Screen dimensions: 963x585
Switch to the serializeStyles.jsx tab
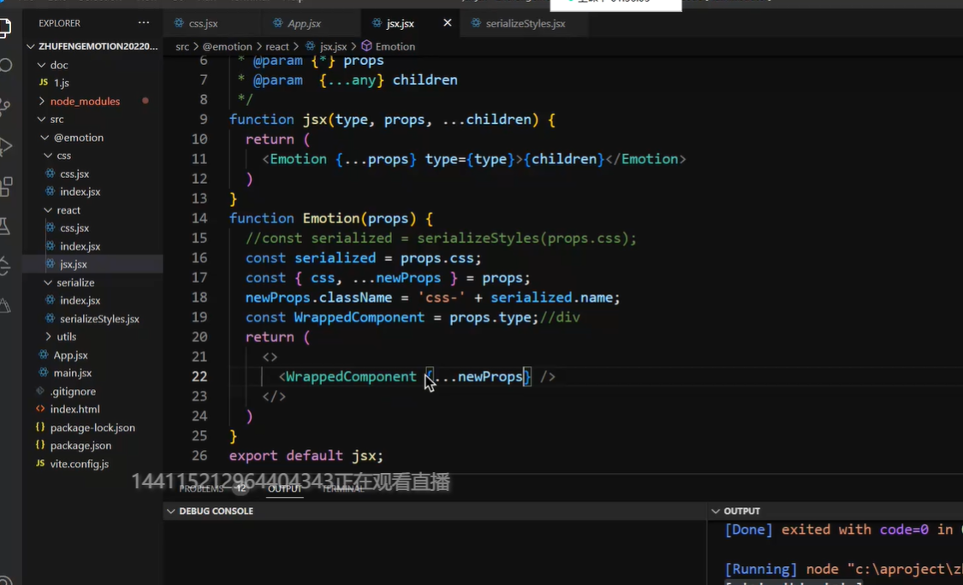[x=525, y=24]
